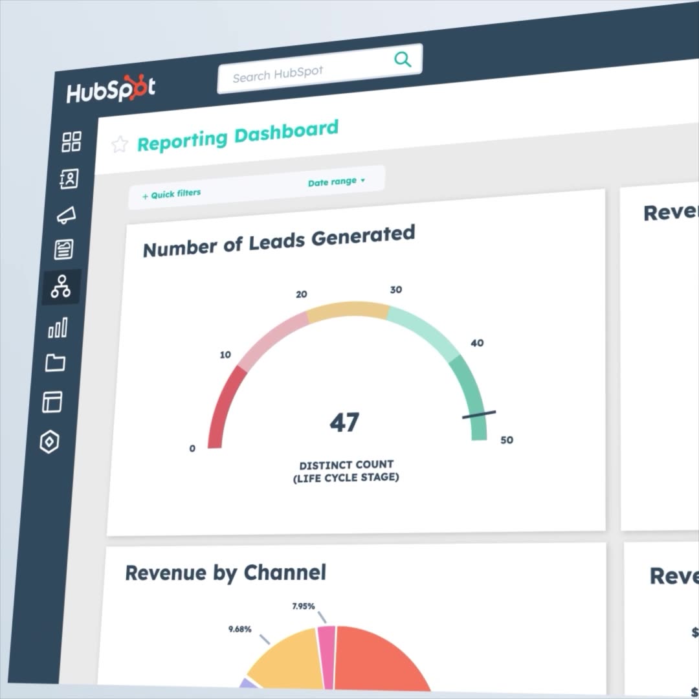
Task: Open the Contacts icon in sidebar
Action: (x=69, y=179)
